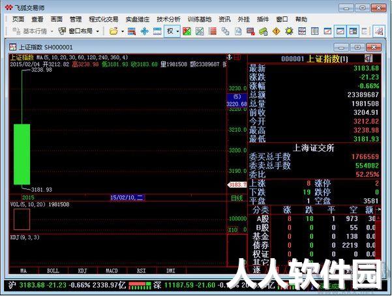Minimize the 上证指数 SH000001 child window
Screen dimensions: 392x296
click(341, 47)
